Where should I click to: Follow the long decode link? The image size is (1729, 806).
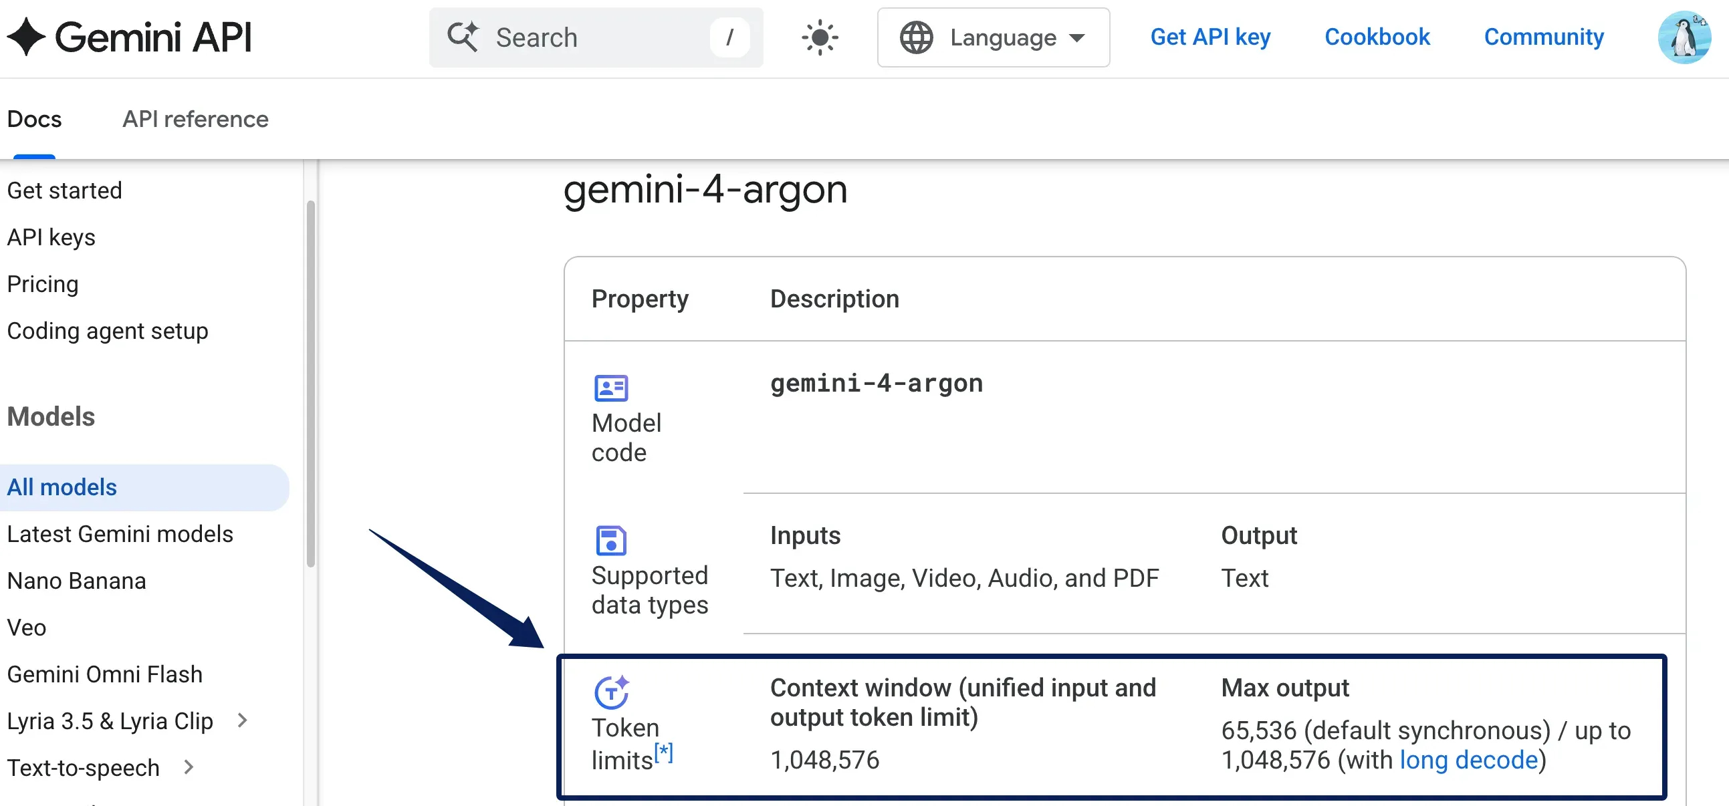pyautogui.click(x=1468, y=761)
